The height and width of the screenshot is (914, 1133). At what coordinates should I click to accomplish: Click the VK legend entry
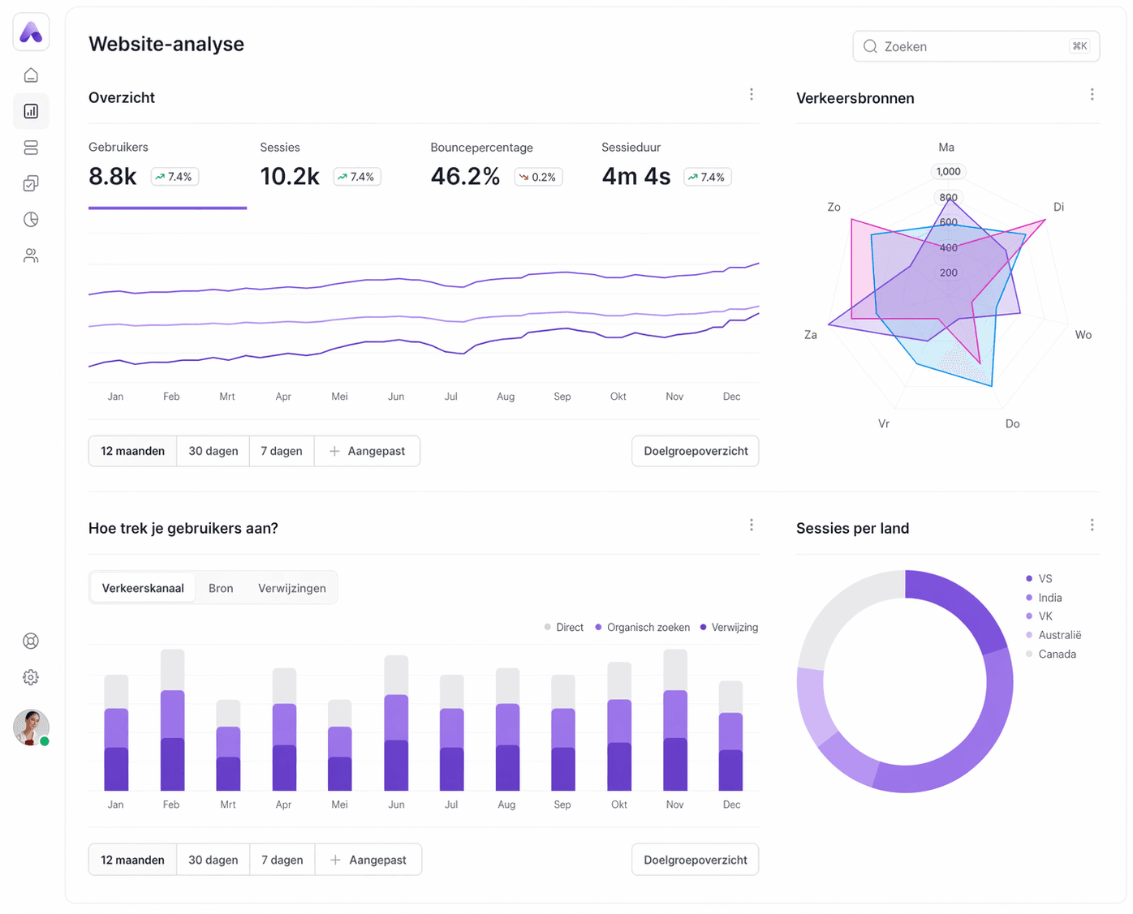pyautogui.click(x=1039, y=616)
